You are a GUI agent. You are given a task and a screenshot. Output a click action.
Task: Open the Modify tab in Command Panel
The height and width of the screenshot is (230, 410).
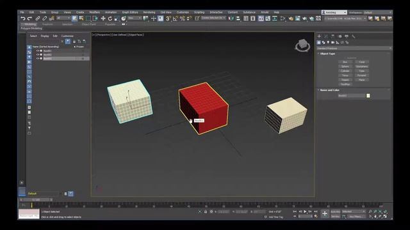[x=326, y=36]
